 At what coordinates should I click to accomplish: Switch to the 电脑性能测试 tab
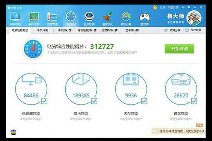[20, 30]
